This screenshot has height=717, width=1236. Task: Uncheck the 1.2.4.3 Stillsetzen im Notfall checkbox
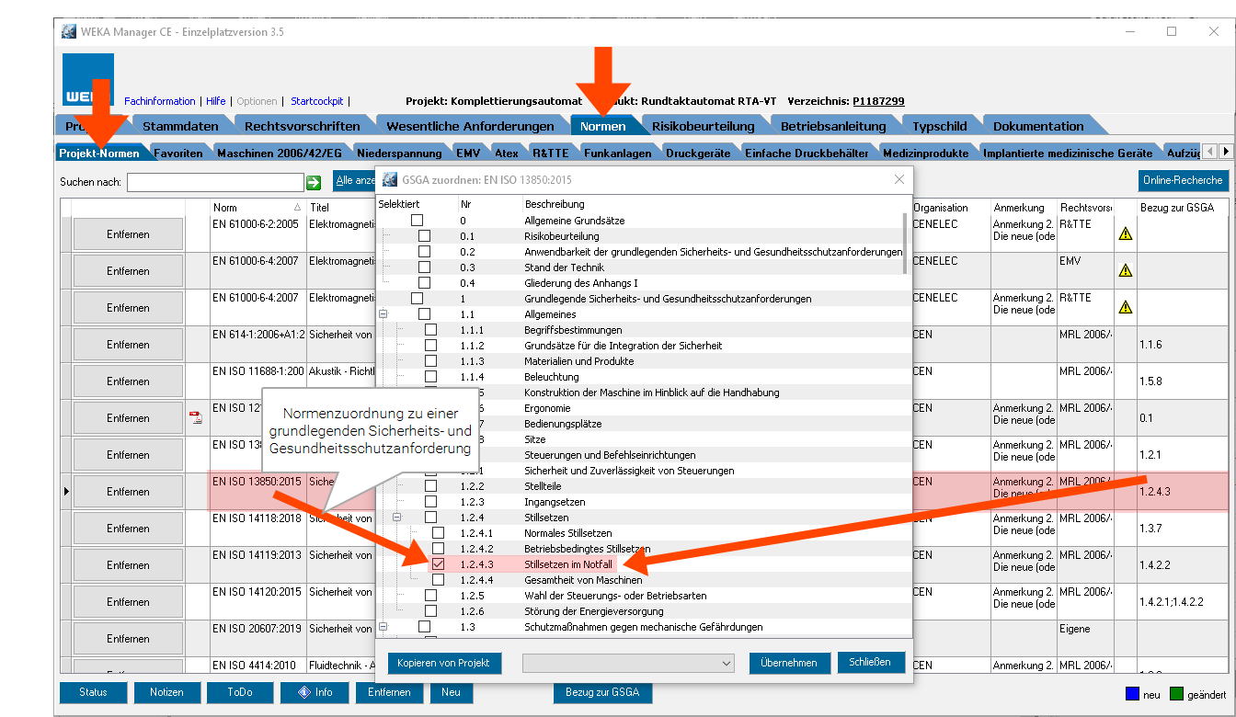click(x=439, y=564)
